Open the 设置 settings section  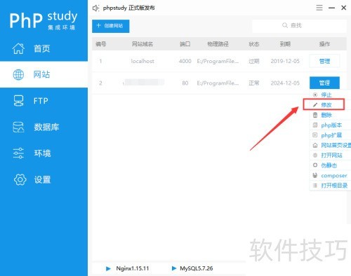[x=44, y=179]
